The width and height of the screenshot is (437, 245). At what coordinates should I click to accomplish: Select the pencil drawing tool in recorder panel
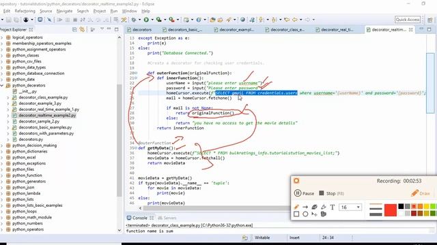(296, 207)
